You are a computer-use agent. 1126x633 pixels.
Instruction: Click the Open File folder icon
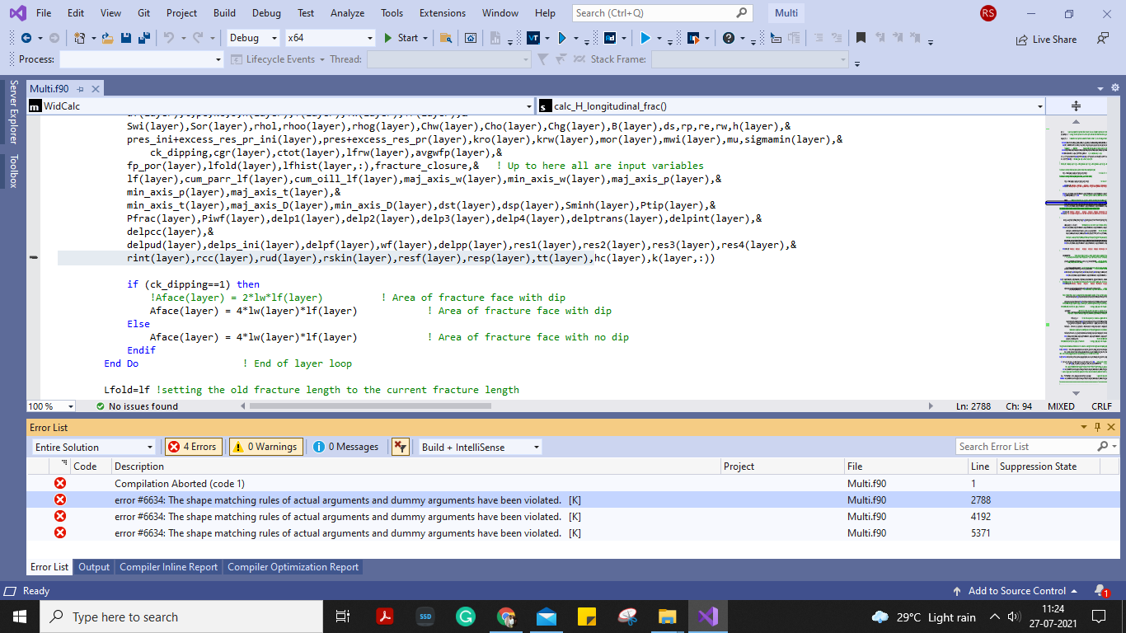[107, 38]
